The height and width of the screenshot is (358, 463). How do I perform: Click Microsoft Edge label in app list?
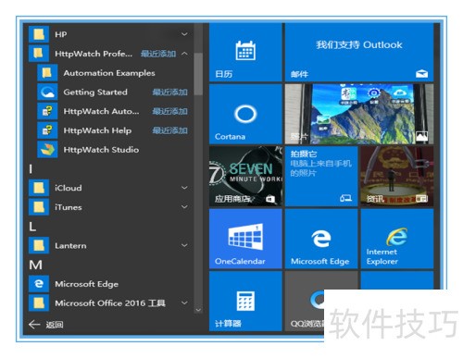(86, 284)
